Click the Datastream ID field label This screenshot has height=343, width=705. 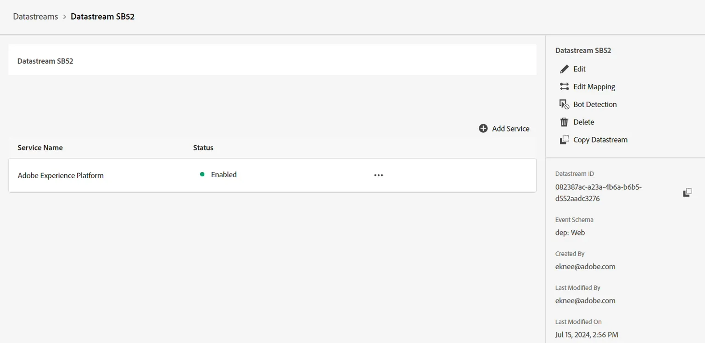574,174
